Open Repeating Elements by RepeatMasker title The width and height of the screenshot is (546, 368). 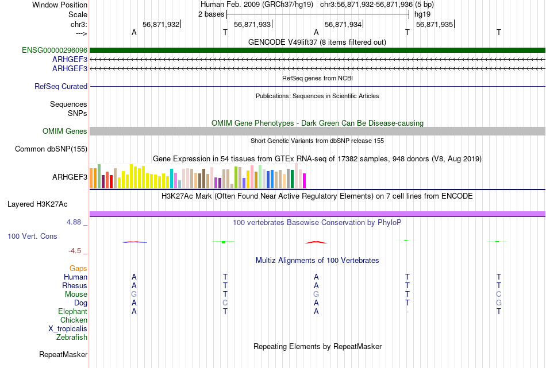click(317, 346)
